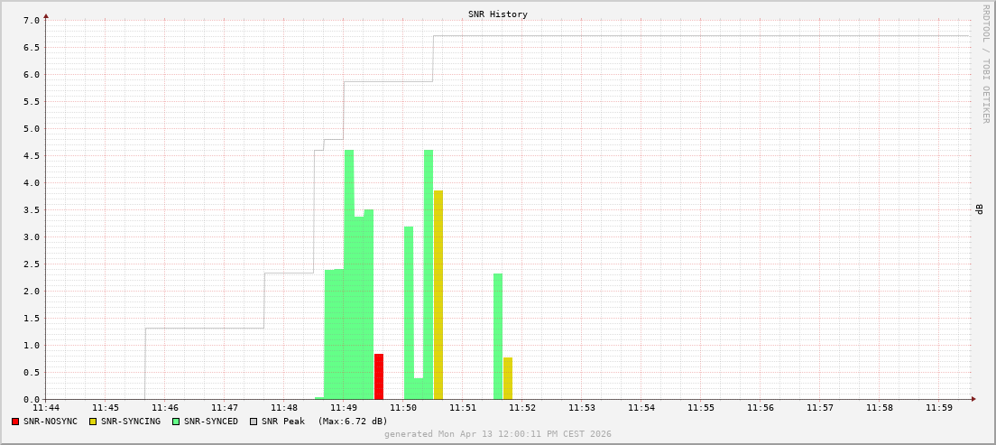Image resolution: width=996 pixels, height=445 pixels.
Task: Click the red NOSYNC bar in the chart
Action: click(x=379, y=376)
